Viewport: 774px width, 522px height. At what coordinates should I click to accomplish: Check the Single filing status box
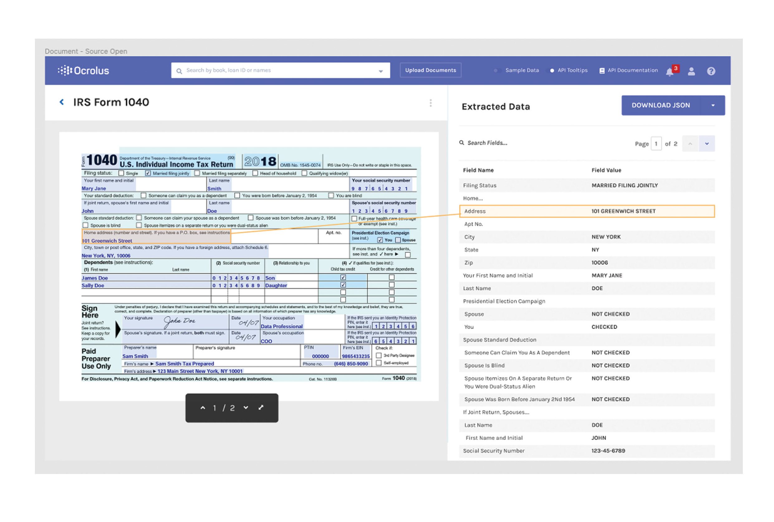[x=122, y=173]
